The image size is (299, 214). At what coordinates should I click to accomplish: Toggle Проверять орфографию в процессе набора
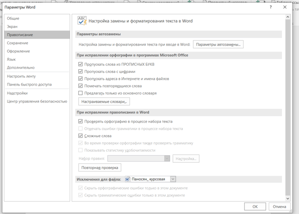80,122
